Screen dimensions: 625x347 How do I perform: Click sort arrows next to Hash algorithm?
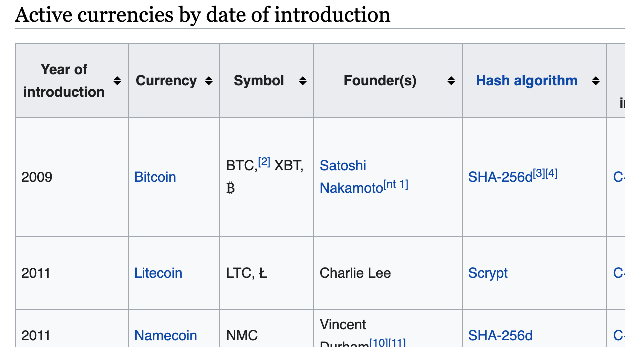click(595, 81)
